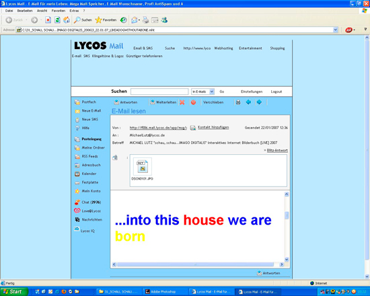Click the browser toolbar printer icon
The image size is (370, 296).
(x=145, y=20)
